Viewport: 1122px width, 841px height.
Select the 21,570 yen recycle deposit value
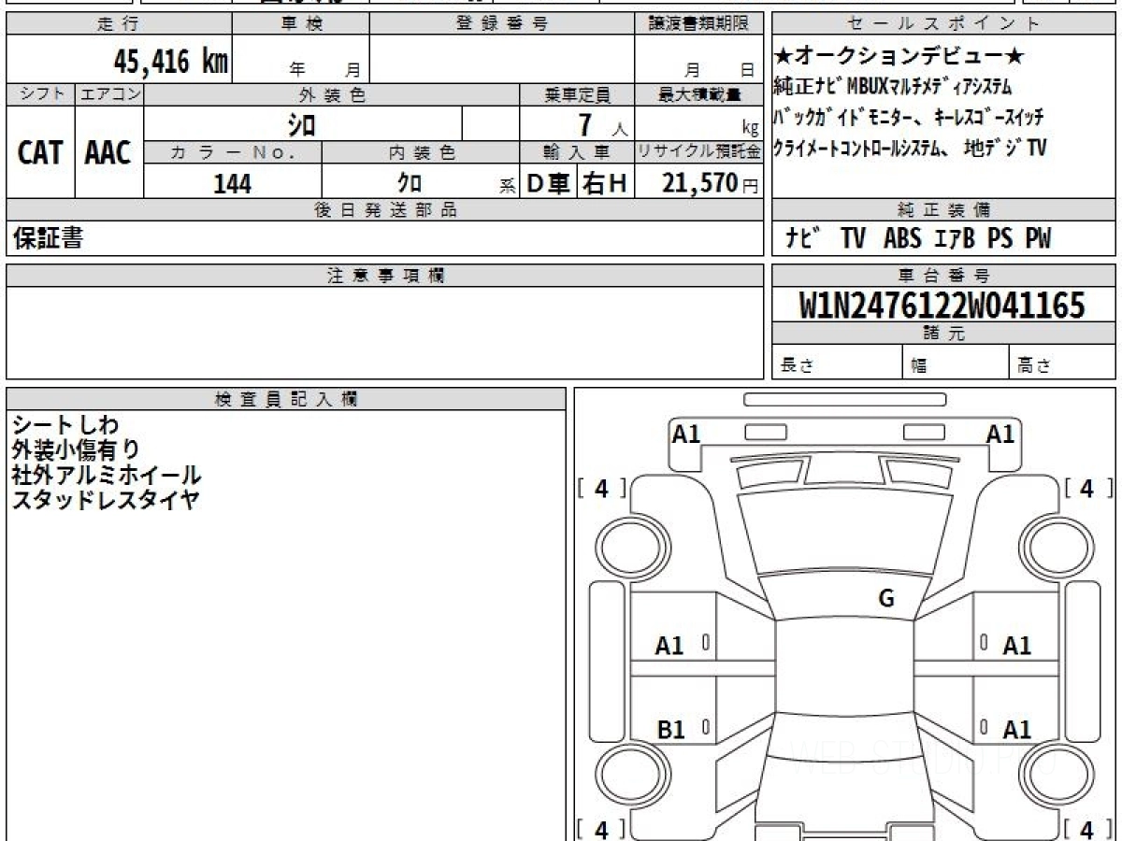tap(699, 184)
